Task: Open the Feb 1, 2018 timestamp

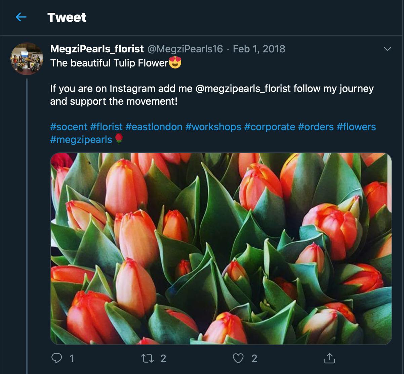Action: pyautogui.click(x=259, y=49)
